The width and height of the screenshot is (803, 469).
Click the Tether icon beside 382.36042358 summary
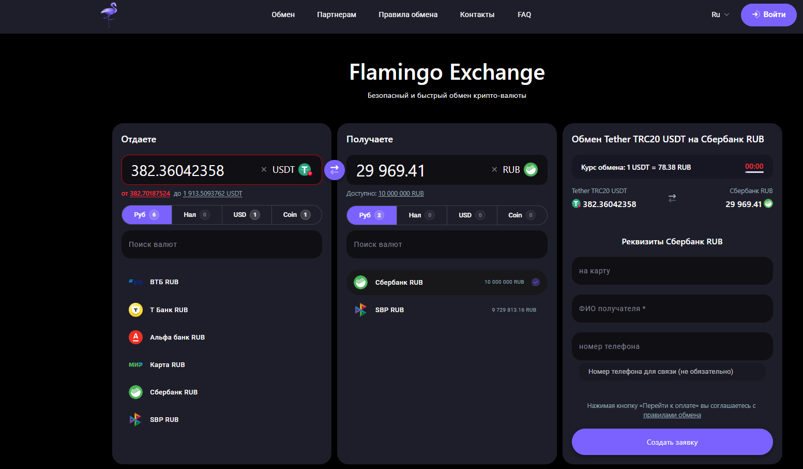coord(576,204)
